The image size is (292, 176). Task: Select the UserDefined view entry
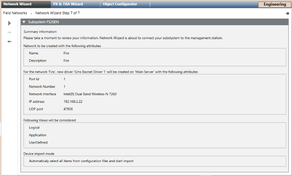tap(38, 143)
